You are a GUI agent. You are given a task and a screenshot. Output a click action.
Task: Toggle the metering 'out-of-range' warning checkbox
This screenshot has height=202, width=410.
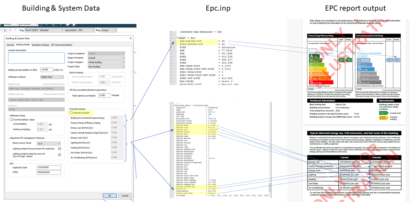coord(60,154)
